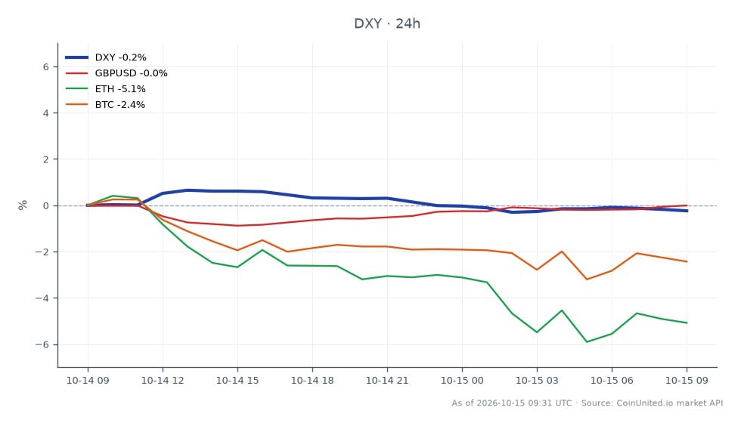Viewport: 741px width, 426px height.
Task: Click the 10-15 00 x-axis tick label
Action: [x=462, y=380]
